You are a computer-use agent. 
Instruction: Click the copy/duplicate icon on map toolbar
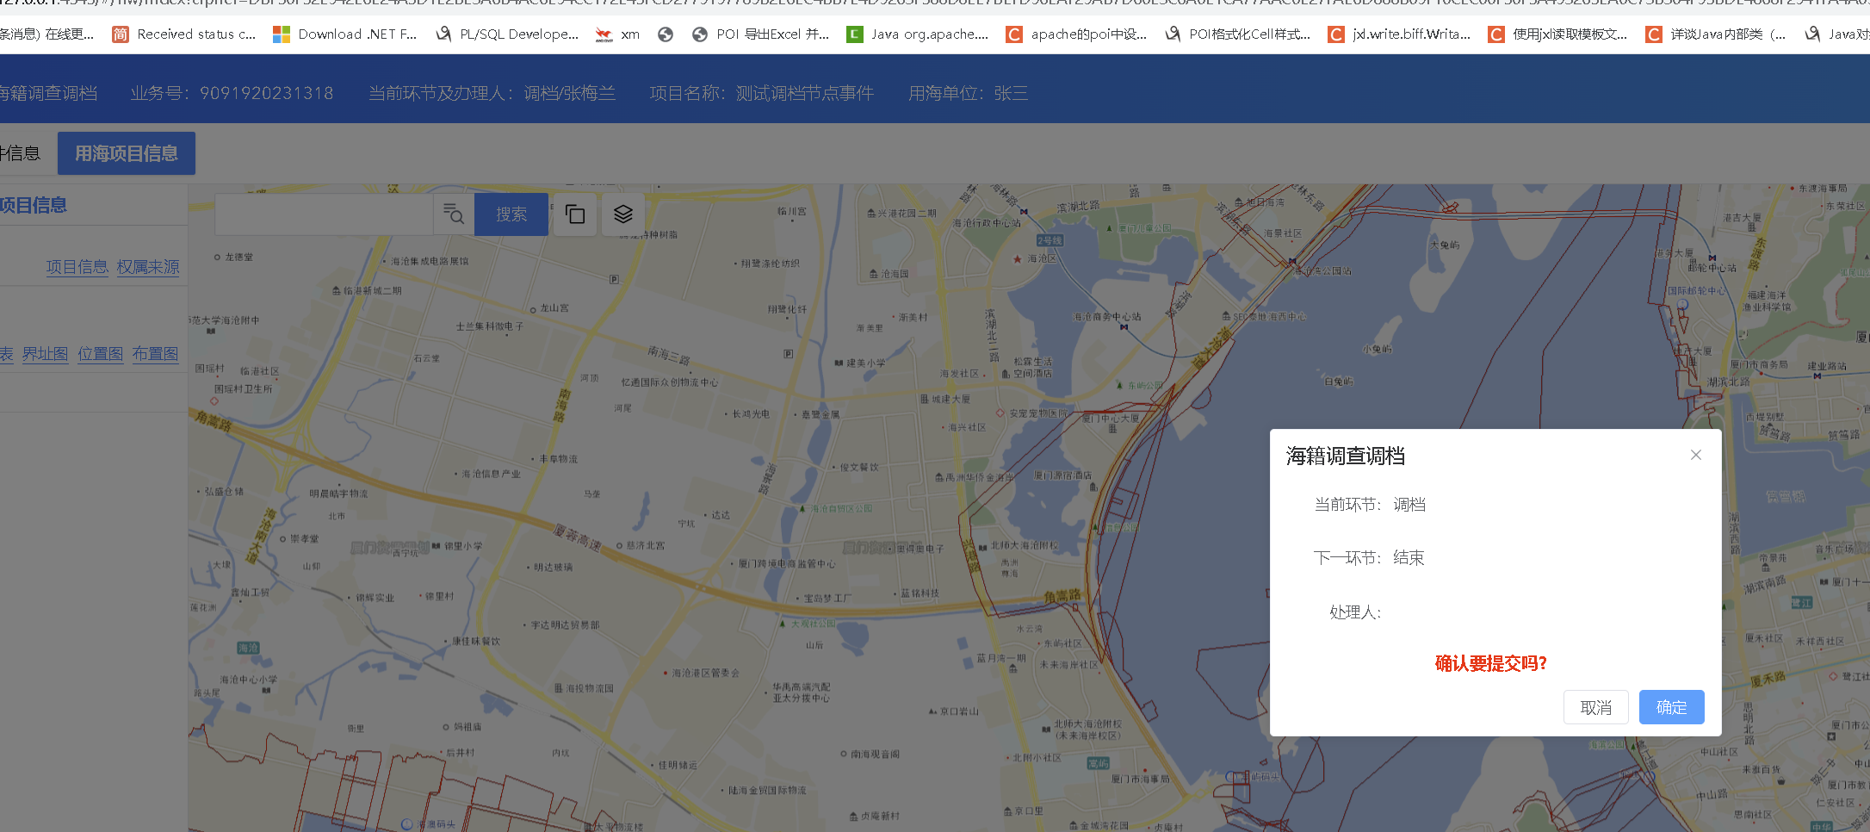pos(575,214)
